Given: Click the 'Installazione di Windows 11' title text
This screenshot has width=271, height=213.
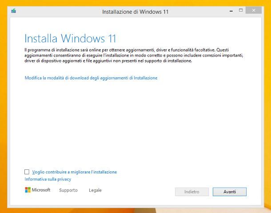Looking at the screenshot, I should pos(135,12).
